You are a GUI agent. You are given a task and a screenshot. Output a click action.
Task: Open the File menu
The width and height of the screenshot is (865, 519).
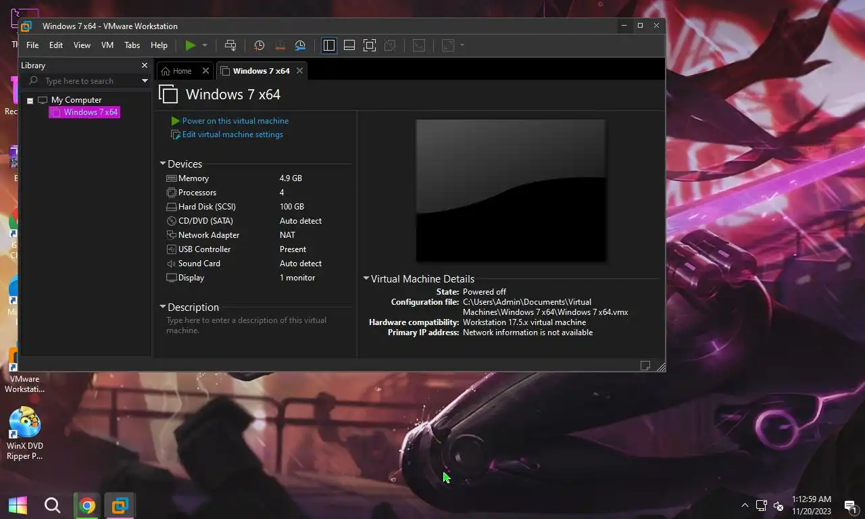32,45
